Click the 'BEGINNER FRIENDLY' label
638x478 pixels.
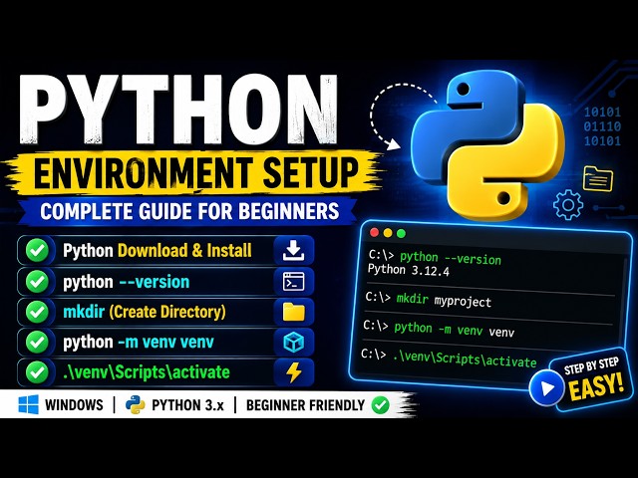point(305,405)
